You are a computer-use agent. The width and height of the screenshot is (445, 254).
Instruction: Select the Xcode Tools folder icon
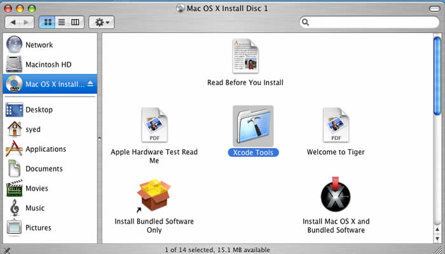(253, 126)
